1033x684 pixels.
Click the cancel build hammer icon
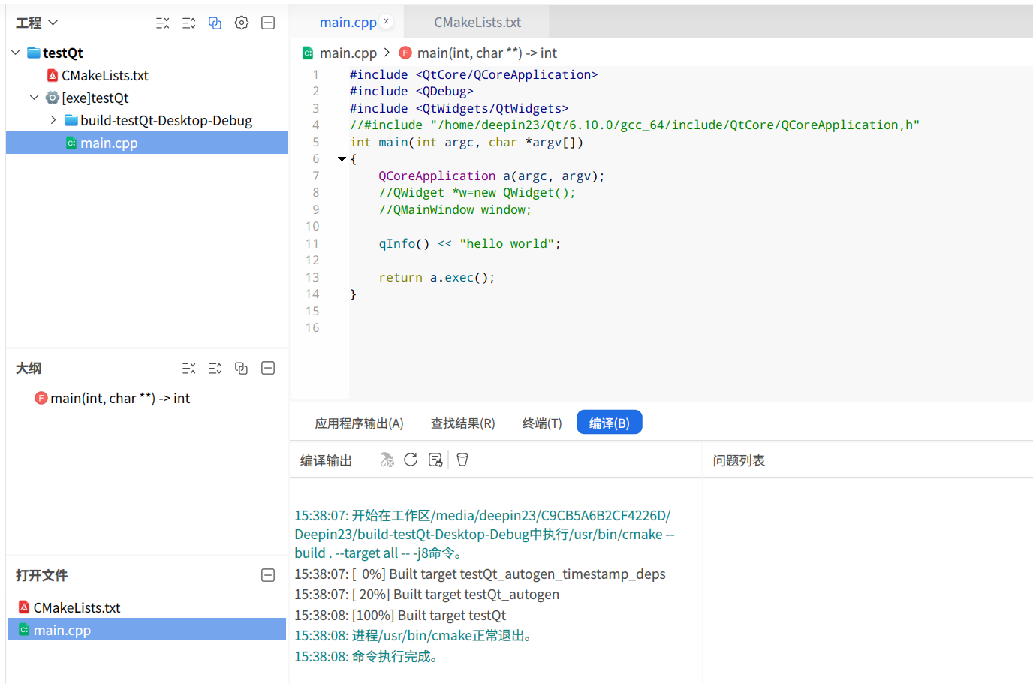[387, 460]
